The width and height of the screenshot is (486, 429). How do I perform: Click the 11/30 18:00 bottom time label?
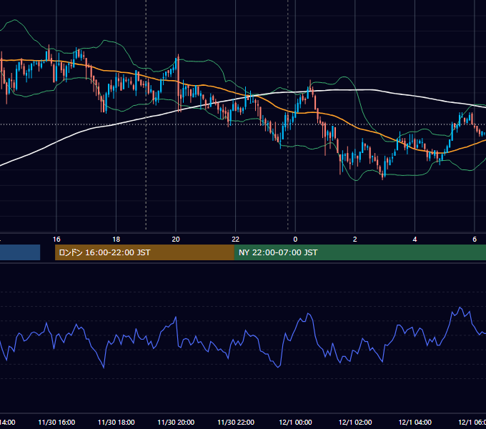[x=116, y=423]
